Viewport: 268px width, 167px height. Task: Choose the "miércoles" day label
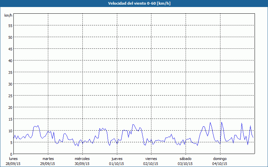coord(82,159)
